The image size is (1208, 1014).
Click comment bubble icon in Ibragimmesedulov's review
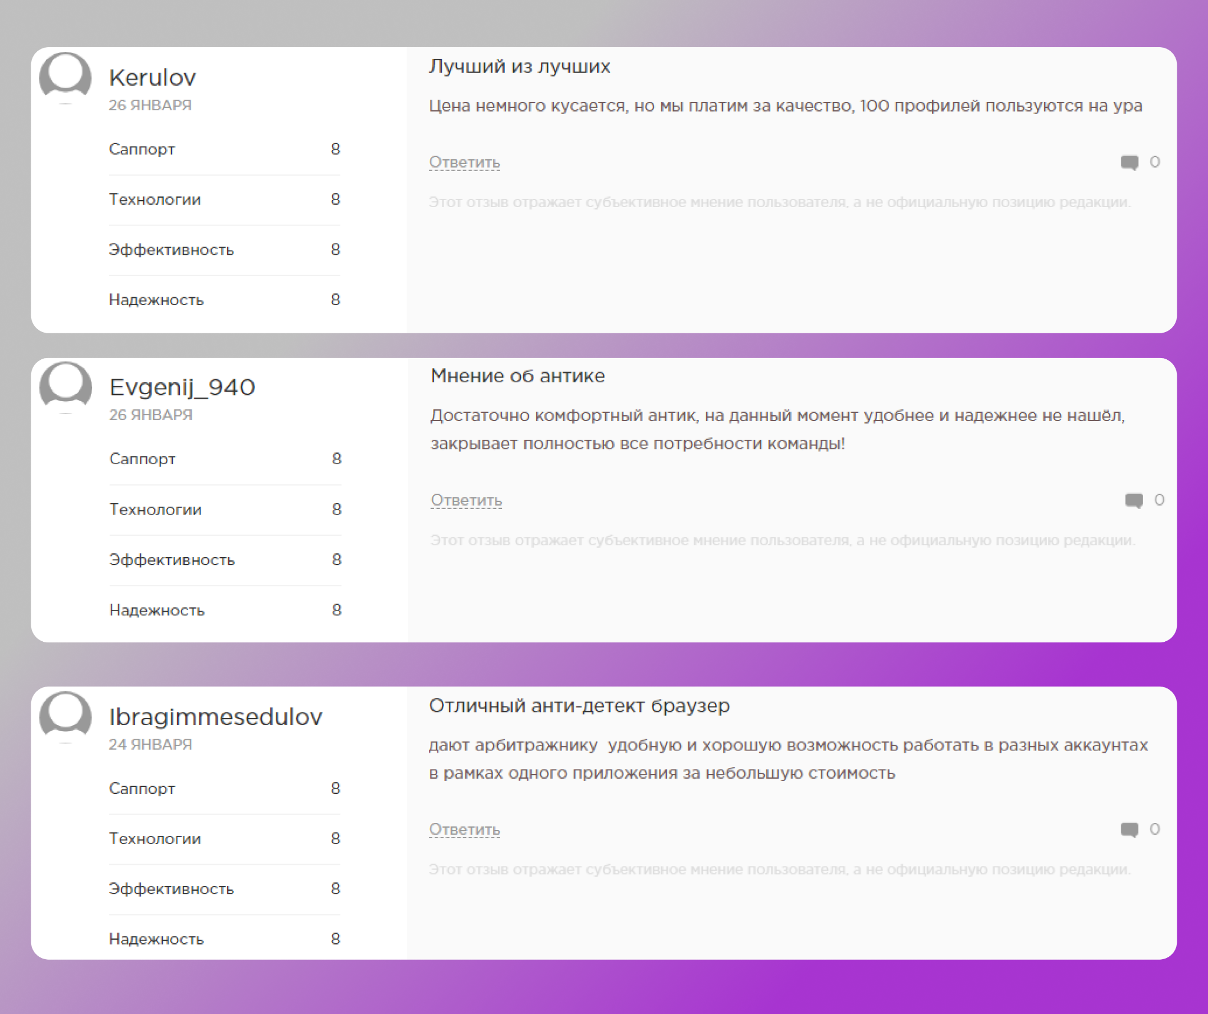point(1130,830)
